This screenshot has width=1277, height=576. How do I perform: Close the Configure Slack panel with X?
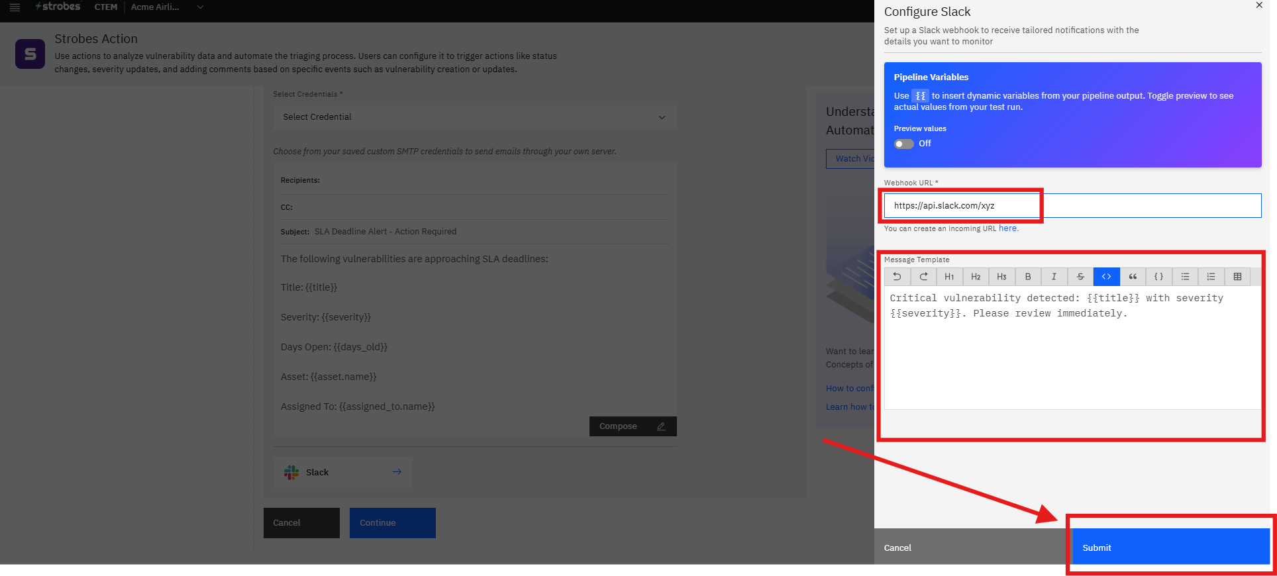point(1259,5)
